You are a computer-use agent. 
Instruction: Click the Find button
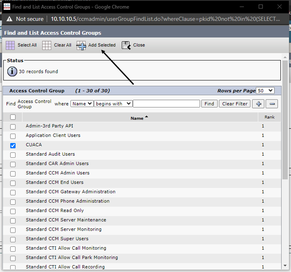[209, 104]
